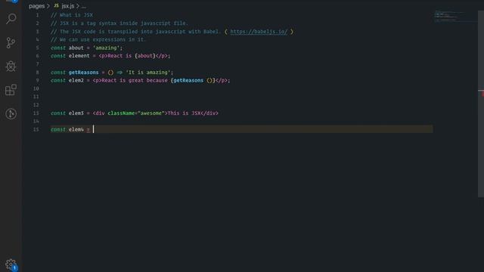Viewport: 484px width, 272px height.
Task: Click the "awesome" string on line 13
Action: 151,113
